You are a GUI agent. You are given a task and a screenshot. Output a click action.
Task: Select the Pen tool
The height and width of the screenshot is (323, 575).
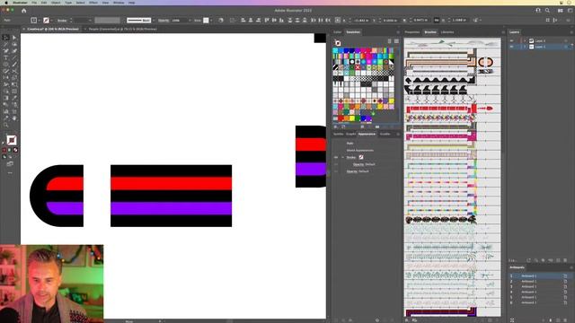point(5,51)
